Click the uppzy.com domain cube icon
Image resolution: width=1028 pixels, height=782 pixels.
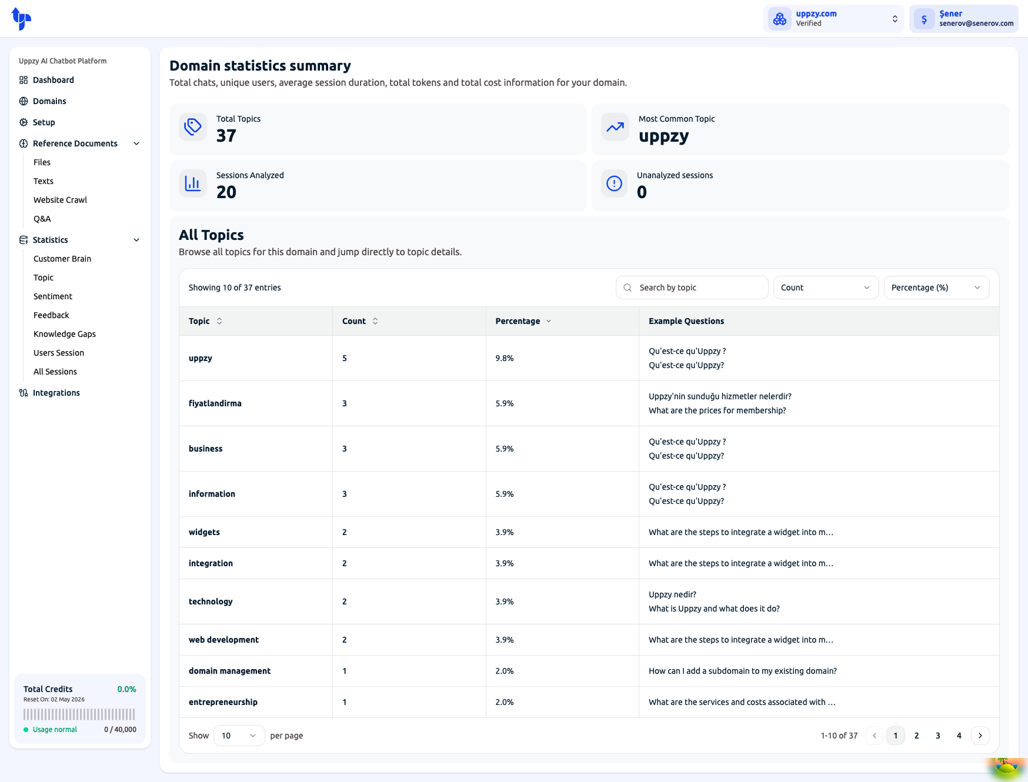coord(780,19)
